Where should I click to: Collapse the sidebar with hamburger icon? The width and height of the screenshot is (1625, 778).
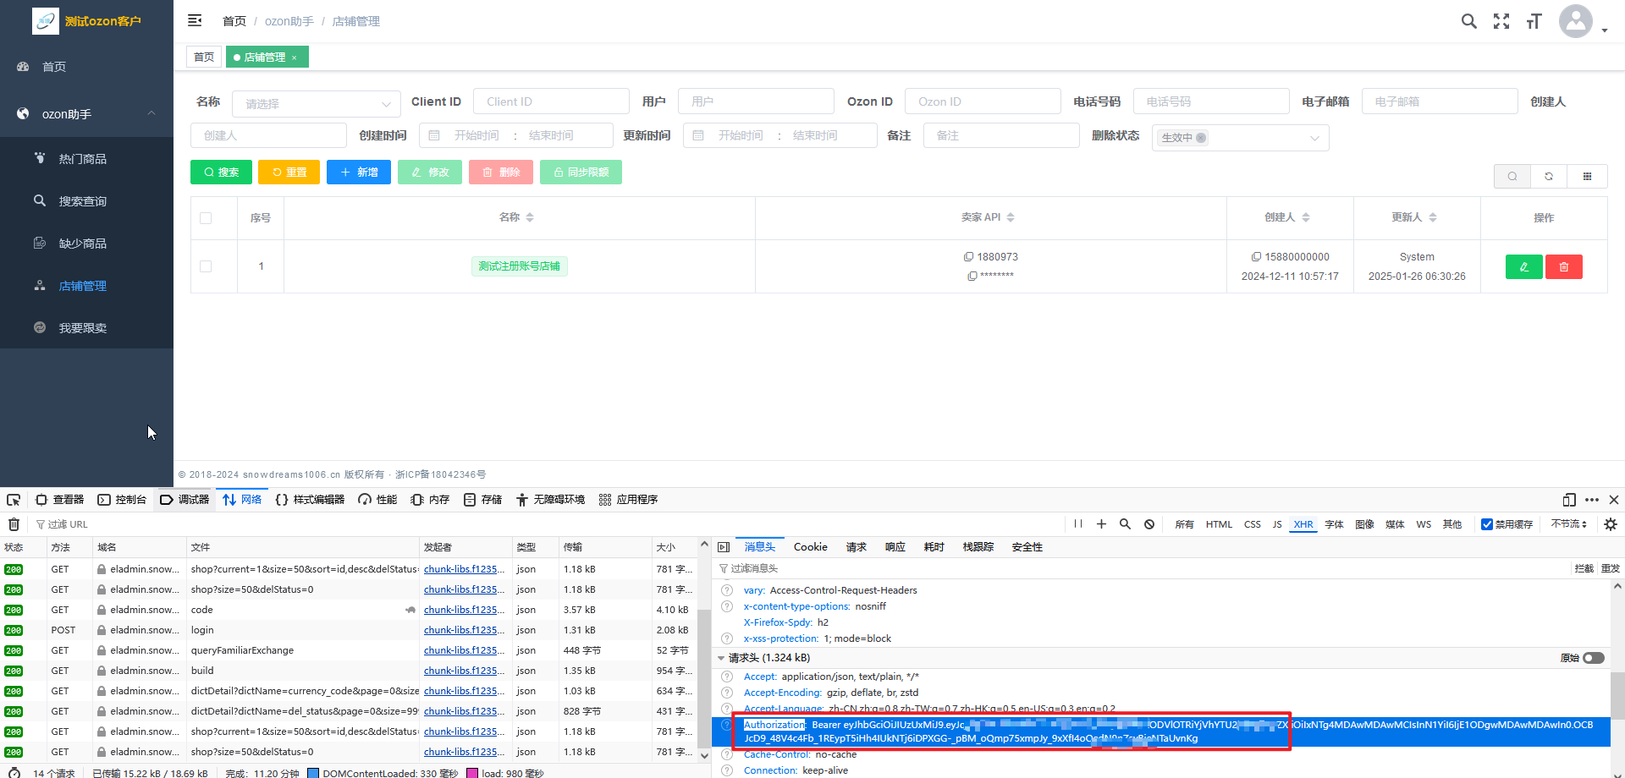(195, 20)
